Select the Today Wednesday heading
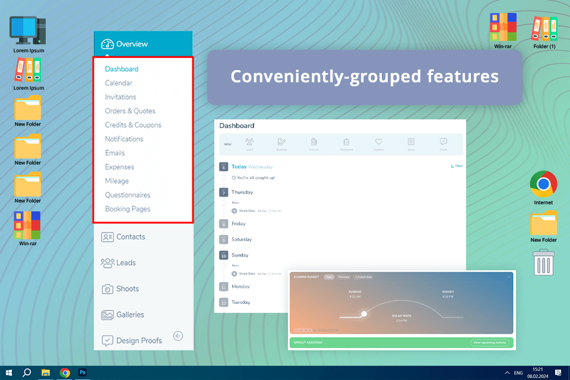Image resolution: width=570 pixels, height=380 pixels. click(x=252, y=166)
